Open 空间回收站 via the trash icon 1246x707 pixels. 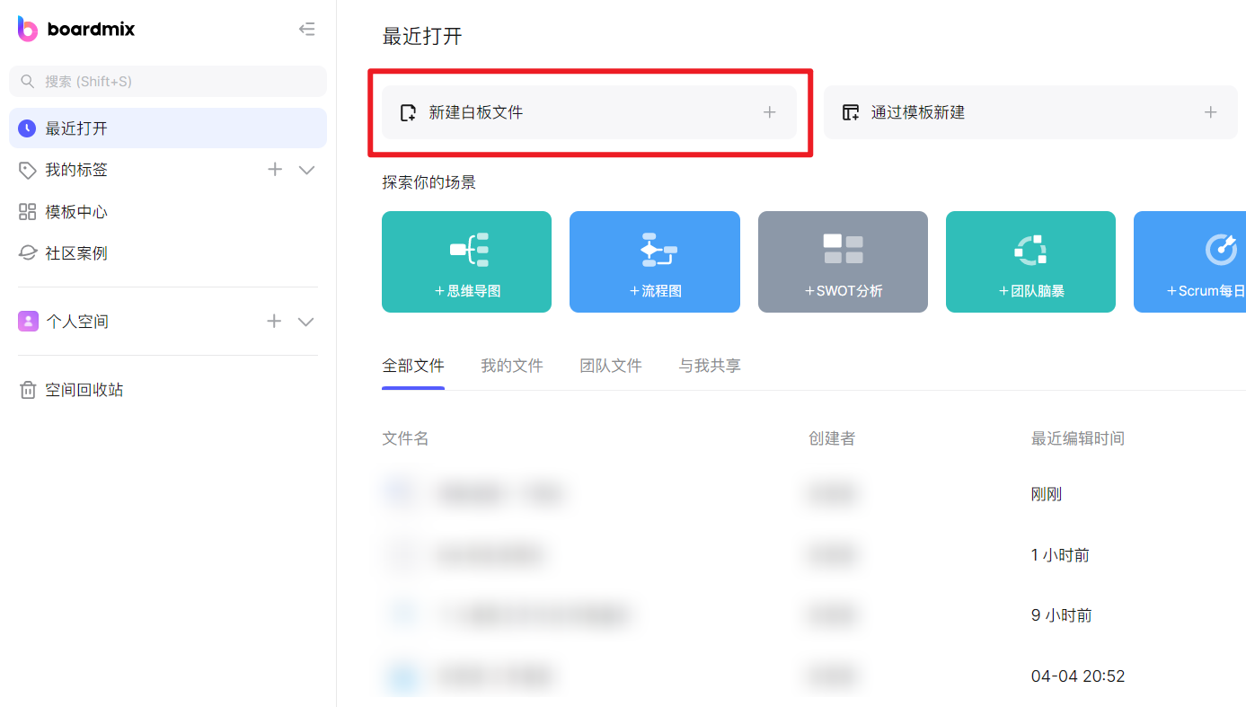(x=27, y=389)
